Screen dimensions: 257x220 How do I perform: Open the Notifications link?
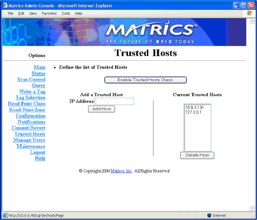tap(31, 122)
